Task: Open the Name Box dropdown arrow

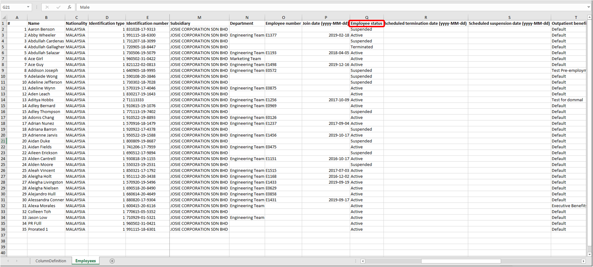Action: coord(28,7)
